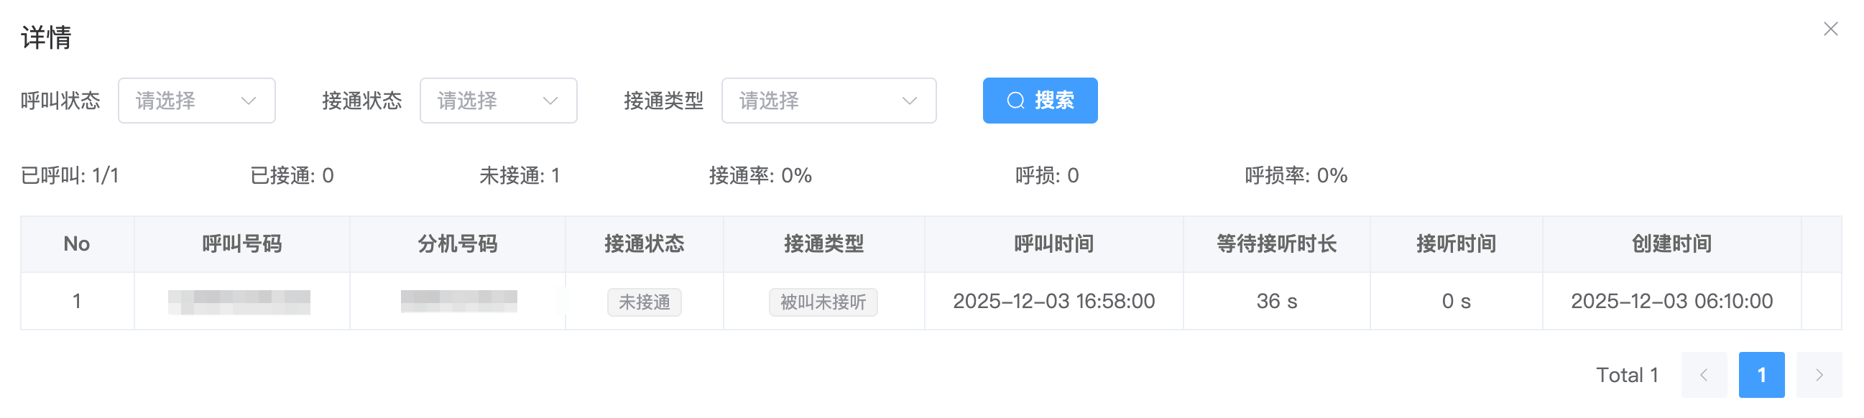Click created time cell 2025-12-03 06:10:00
Image resolution: width=1864 pixels, height=418 pixels.
click(1671, 301)
